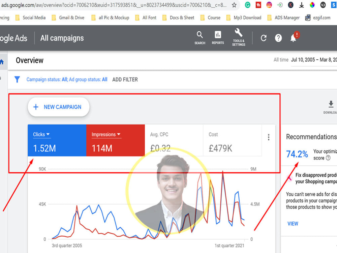Download the overview with the Download icon
The width and height of the screenshot is (337, 253).
point(331,107)
